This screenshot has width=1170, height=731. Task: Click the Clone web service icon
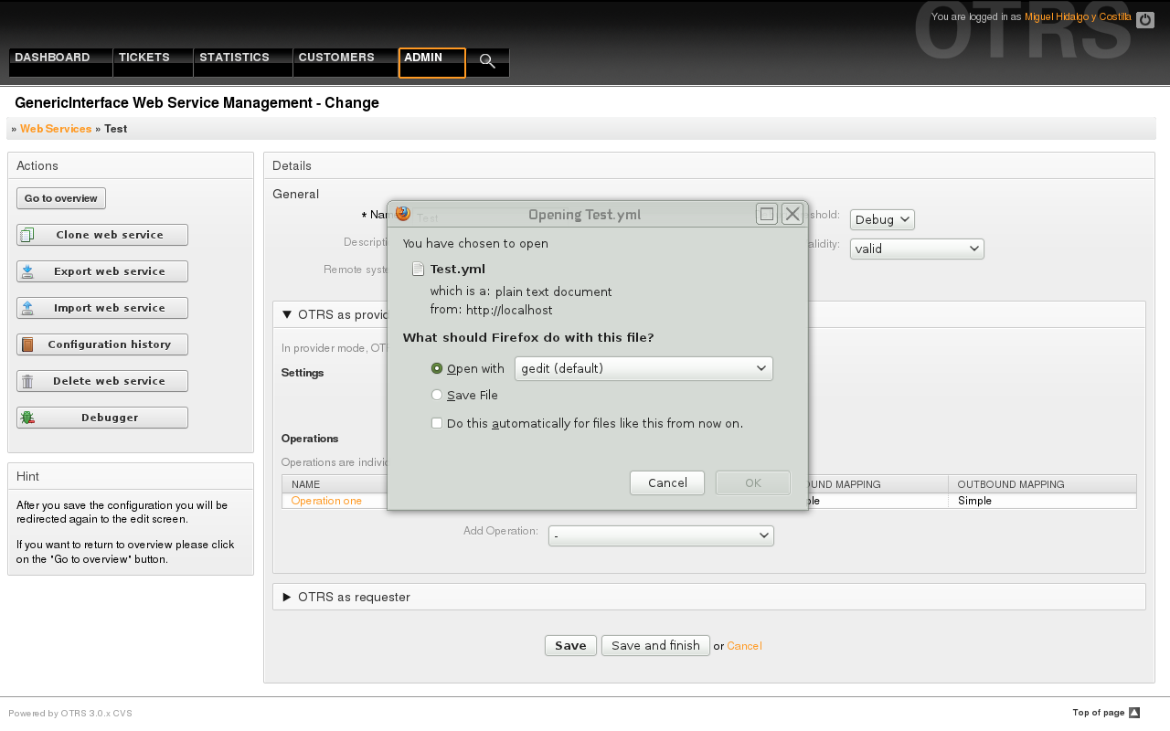(27, 235)
